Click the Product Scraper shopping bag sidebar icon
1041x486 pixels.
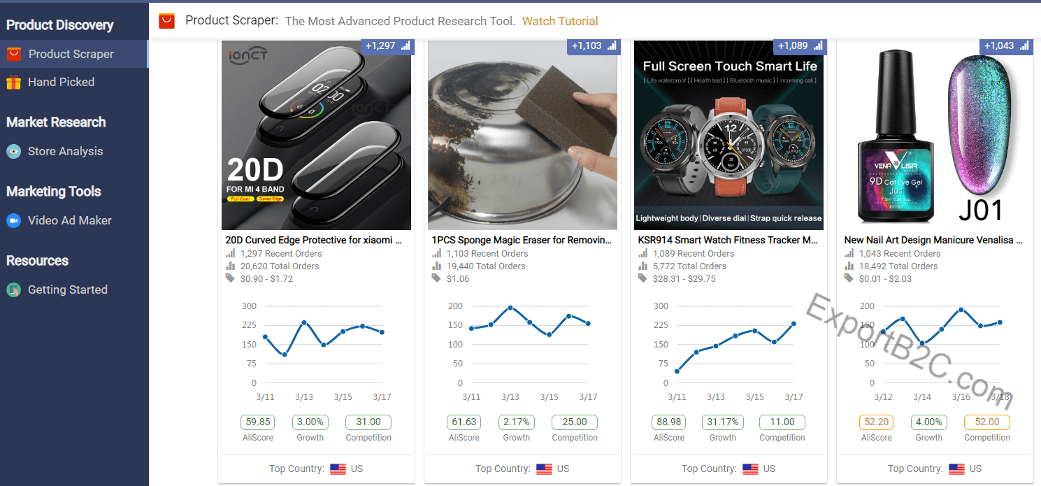14,54
